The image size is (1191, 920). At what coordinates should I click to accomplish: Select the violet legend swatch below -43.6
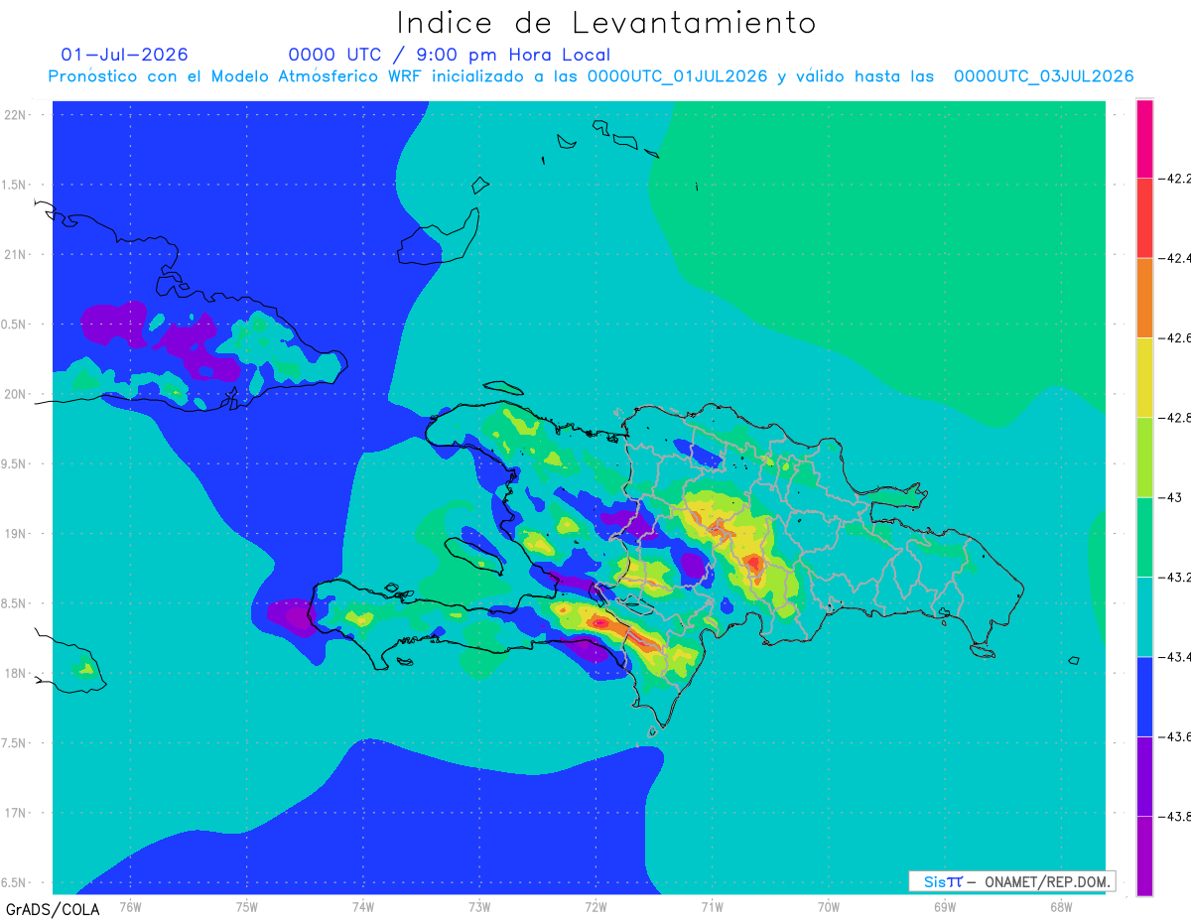(1144, 776)
